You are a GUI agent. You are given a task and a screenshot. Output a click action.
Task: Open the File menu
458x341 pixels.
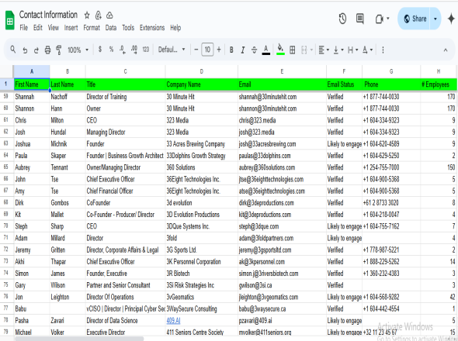[23, 28]
